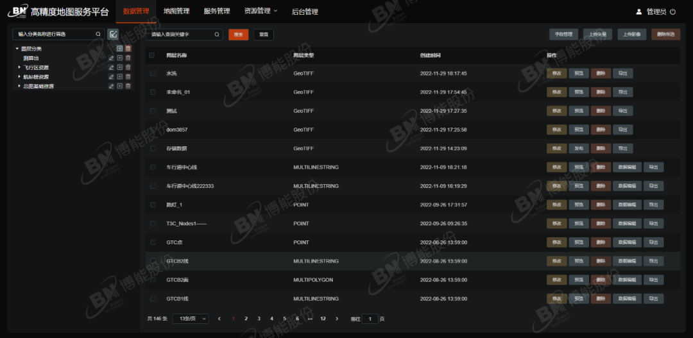Click the add icon on 图层分类 row
This screenshot has height=338, width=693.
(119, 49)
